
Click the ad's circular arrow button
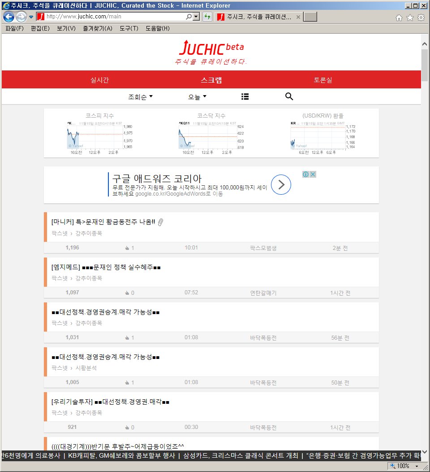(x=281, y=184)
